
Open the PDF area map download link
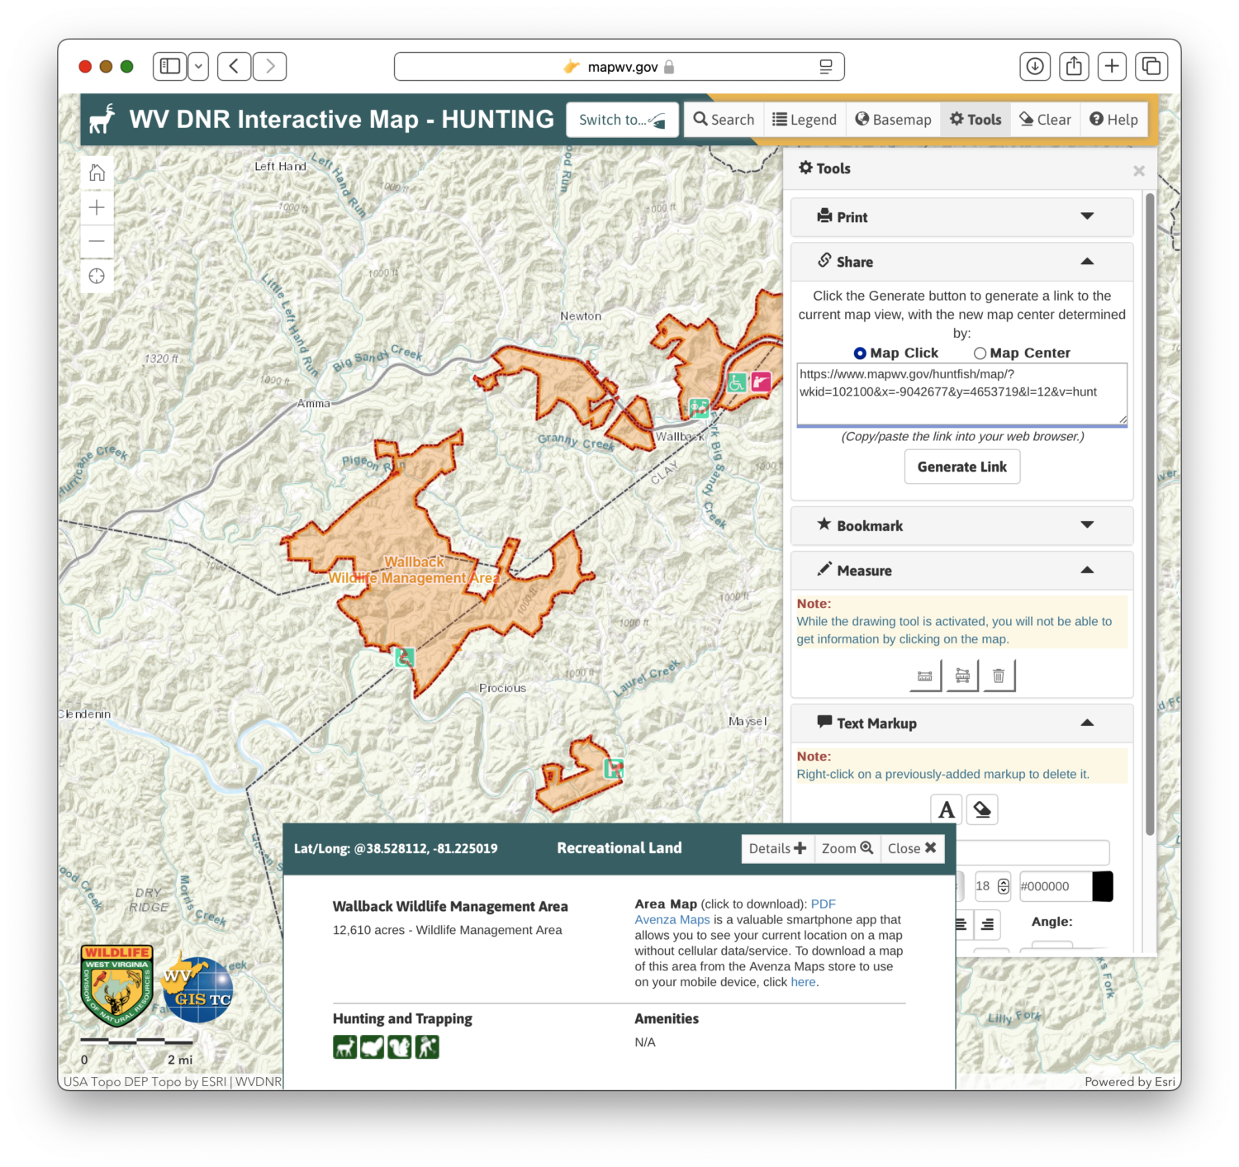[823, 904]
